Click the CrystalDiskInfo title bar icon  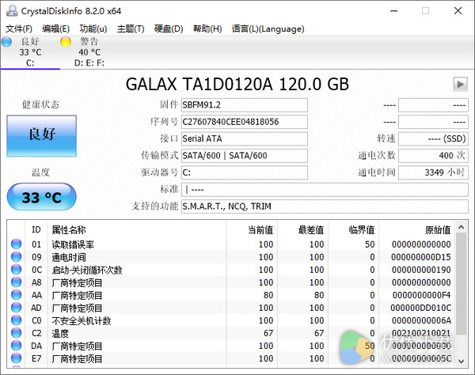coord(12,10)
